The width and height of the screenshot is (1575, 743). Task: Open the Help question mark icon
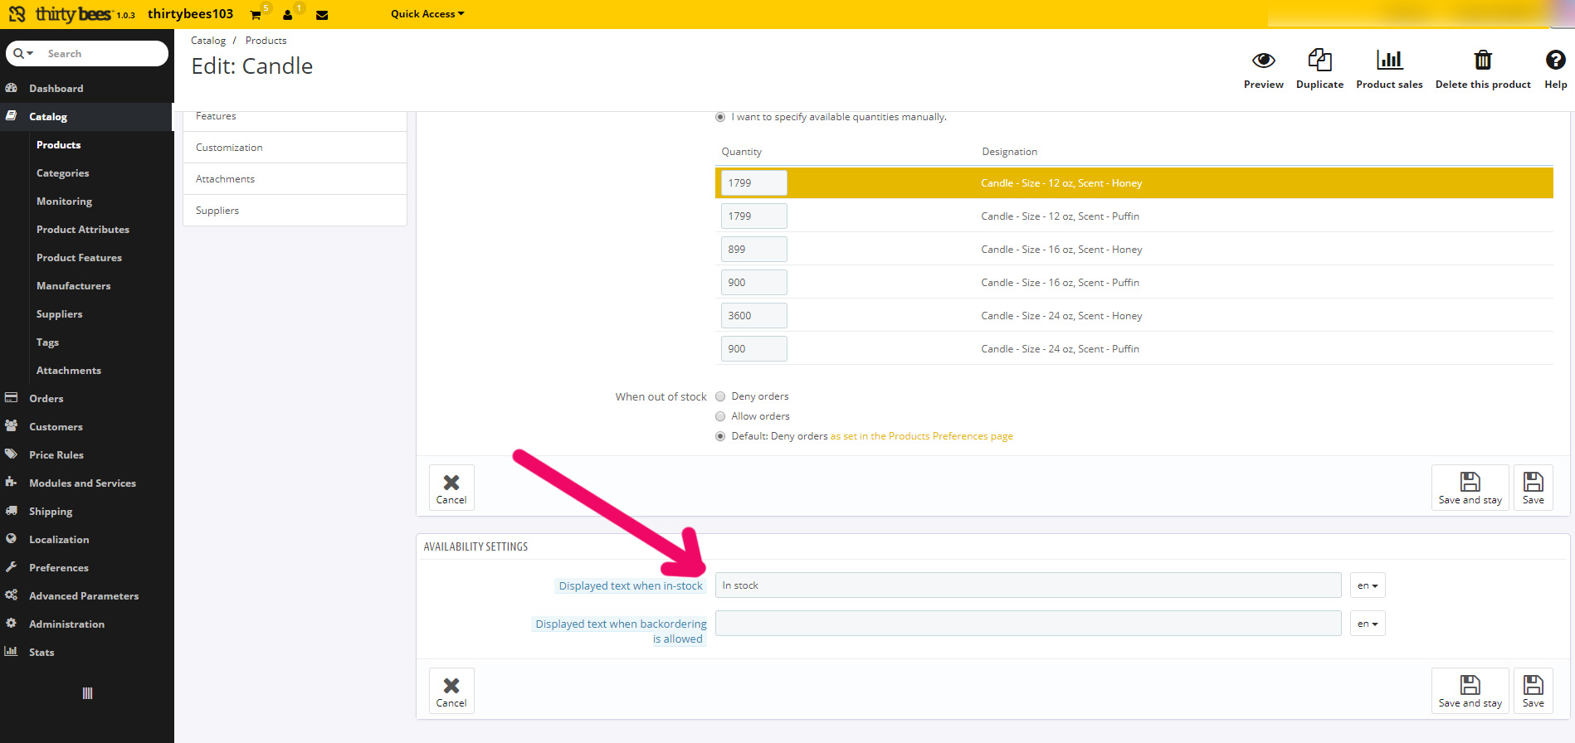coord(1555,61)
